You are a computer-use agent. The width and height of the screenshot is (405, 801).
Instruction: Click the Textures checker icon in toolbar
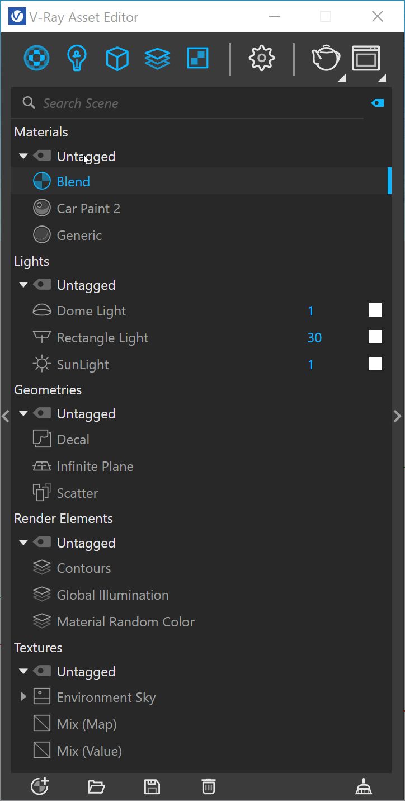click(198, 58)
